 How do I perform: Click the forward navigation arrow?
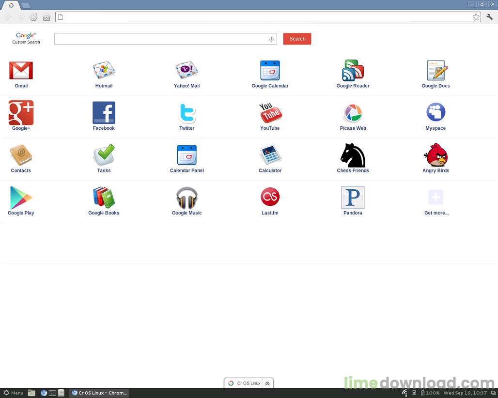point(21,17)
